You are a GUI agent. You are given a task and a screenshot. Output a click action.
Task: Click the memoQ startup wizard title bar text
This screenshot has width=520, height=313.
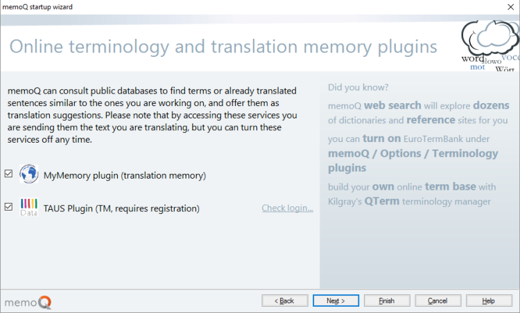(37, 7)
